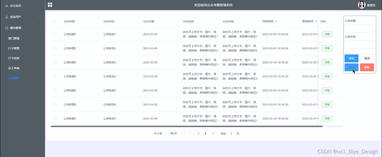This screenshot has height=157, width=382.
Task: Focus the 公告标题 search input
Action: tap(359, 29)
